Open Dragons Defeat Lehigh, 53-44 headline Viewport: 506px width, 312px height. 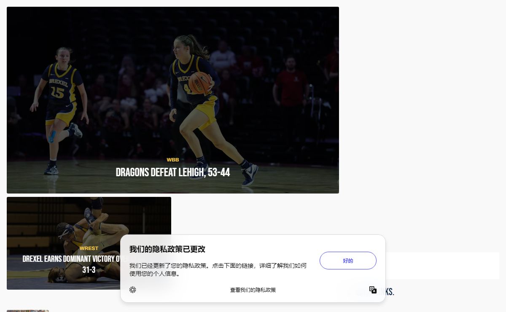tap(173, 172)
